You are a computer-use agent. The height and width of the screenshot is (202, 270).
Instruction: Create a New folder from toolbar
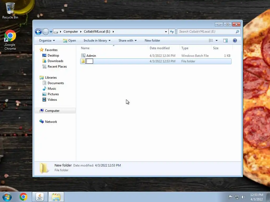click(152, 41)
